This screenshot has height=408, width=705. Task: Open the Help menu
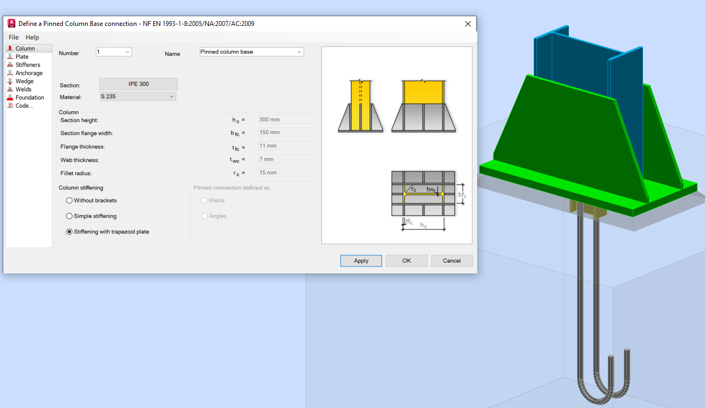(x=32, y=37)
